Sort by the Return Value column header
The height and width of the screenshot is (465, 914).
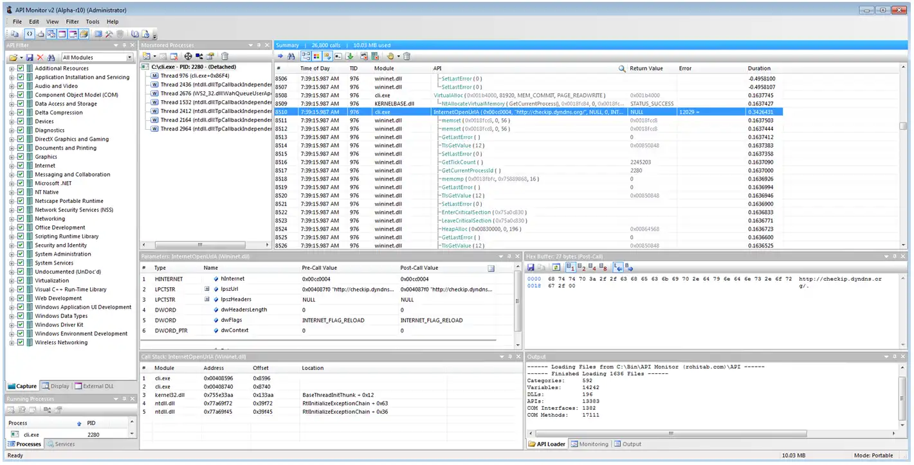[646, 69]
